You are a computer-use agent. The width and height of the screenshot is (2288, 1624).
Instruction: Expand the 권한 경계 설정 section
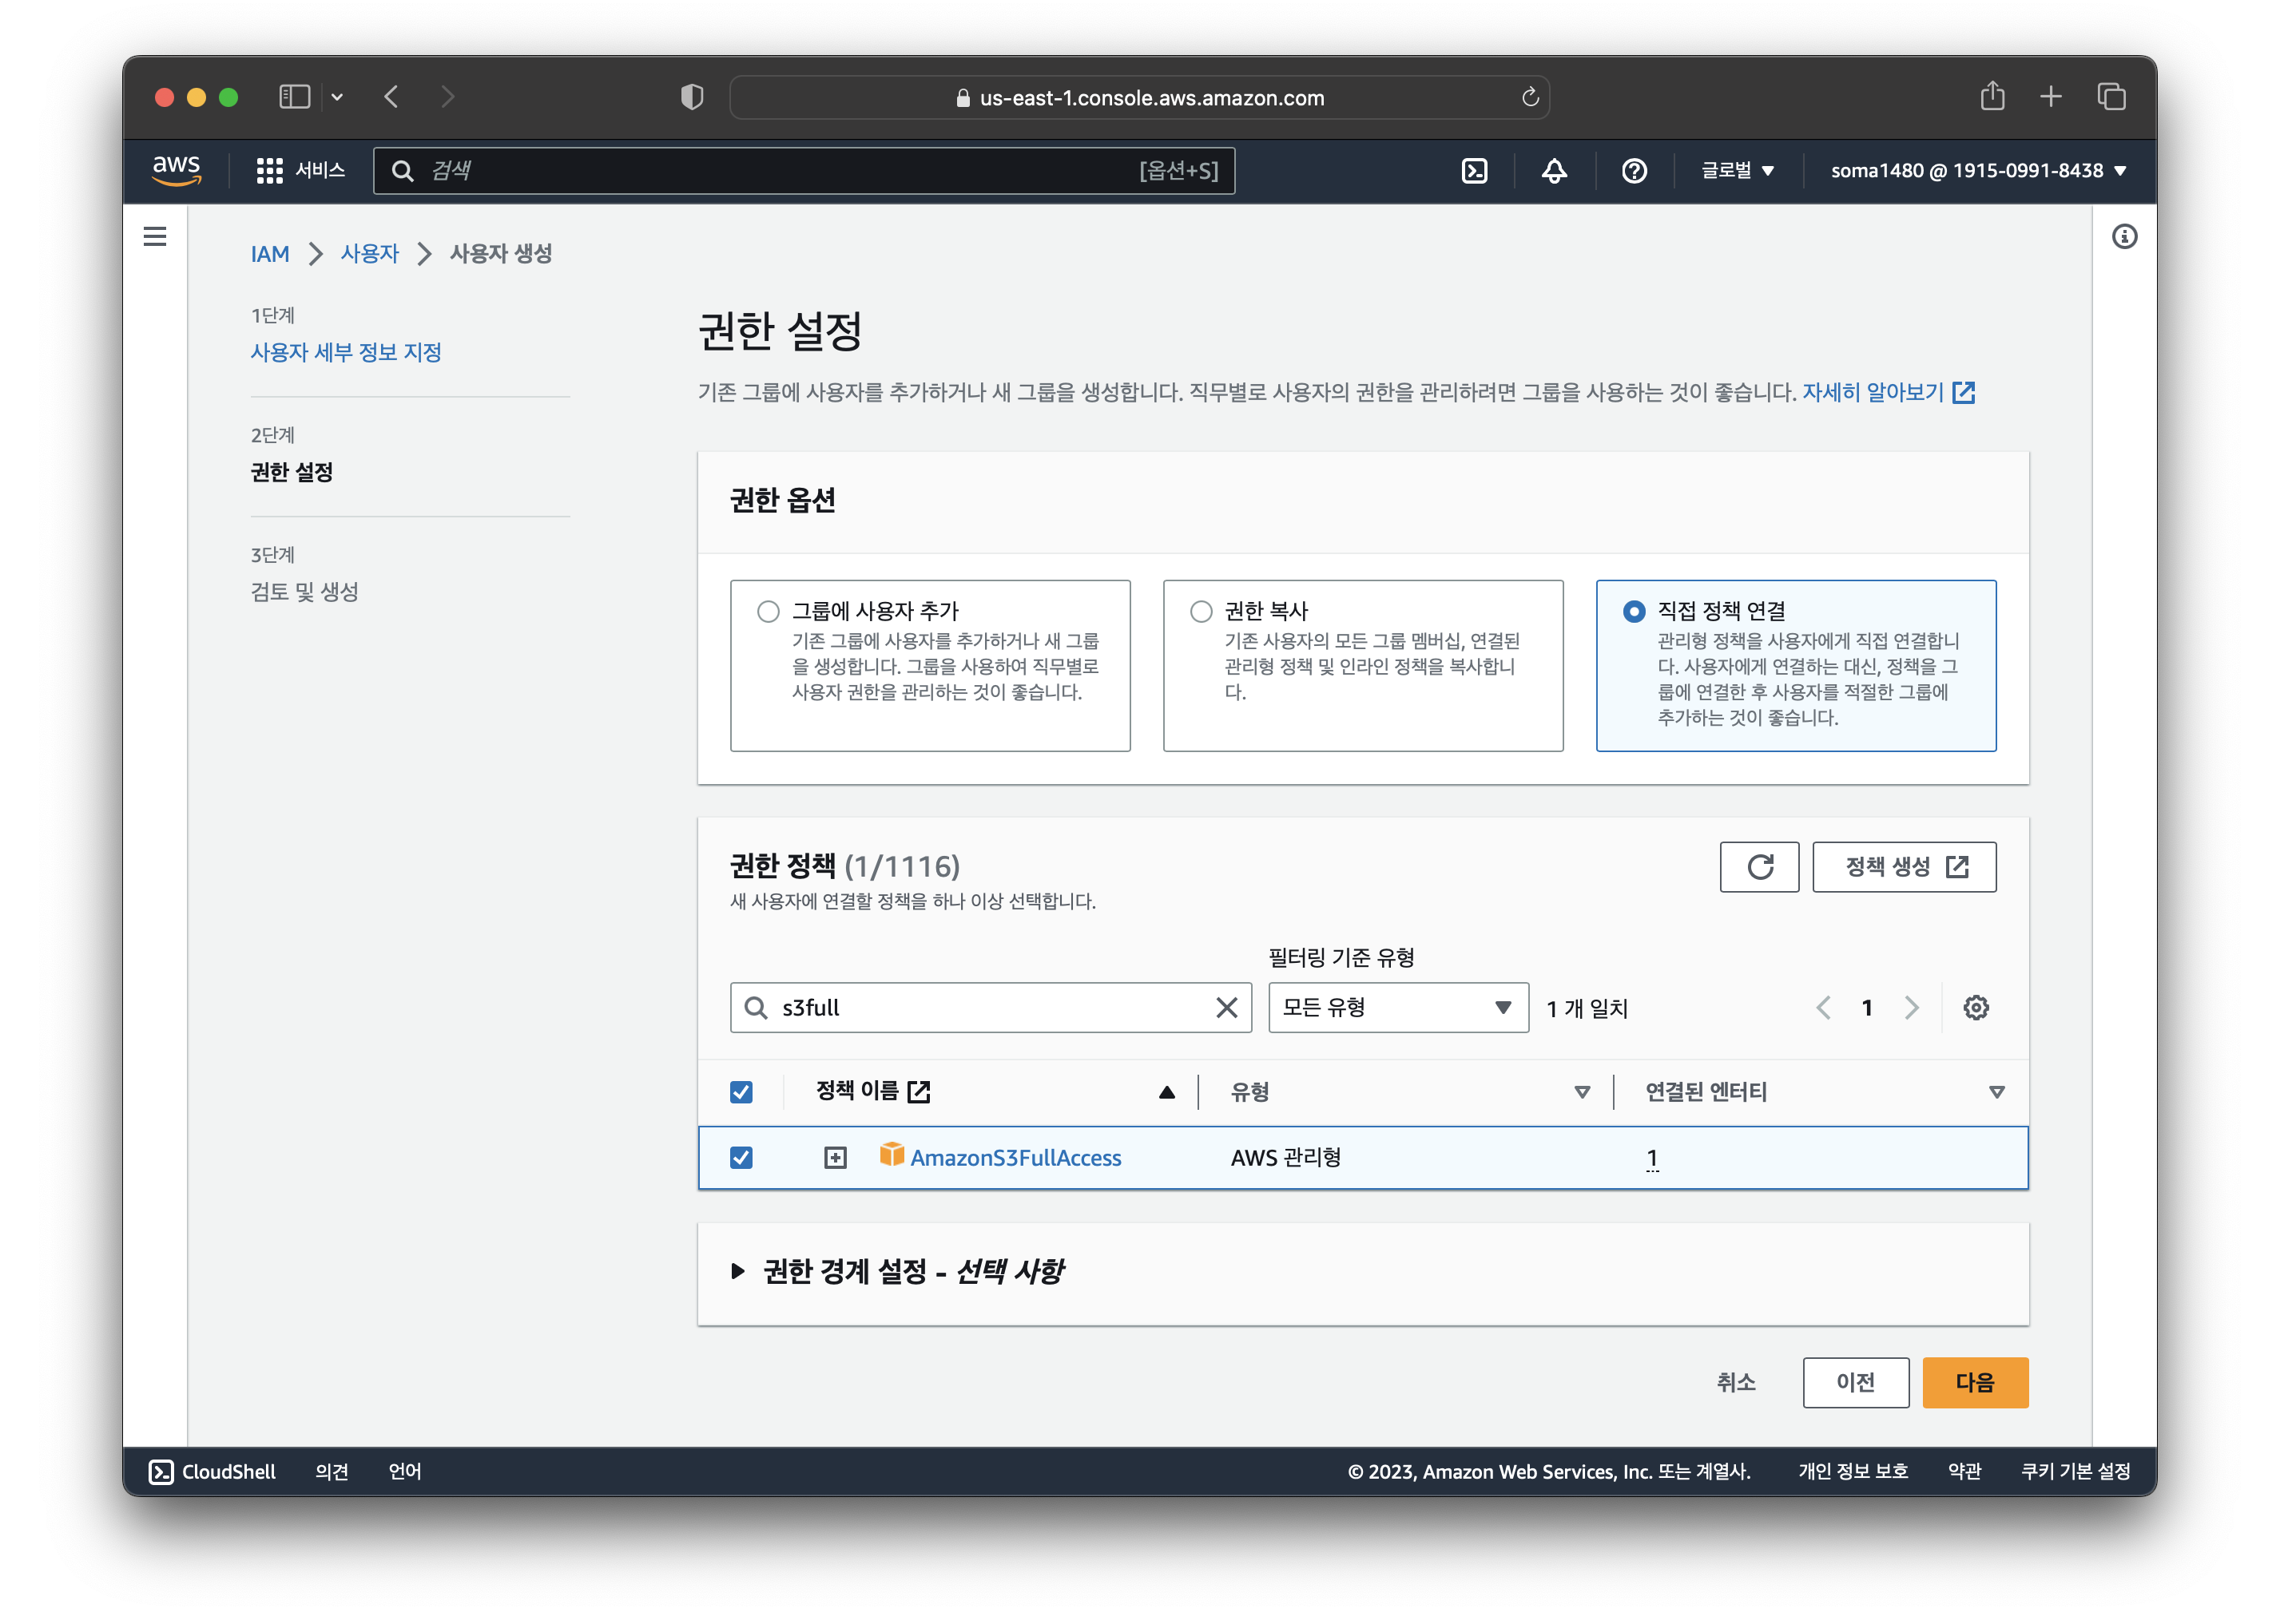[x=738, y=1272]
